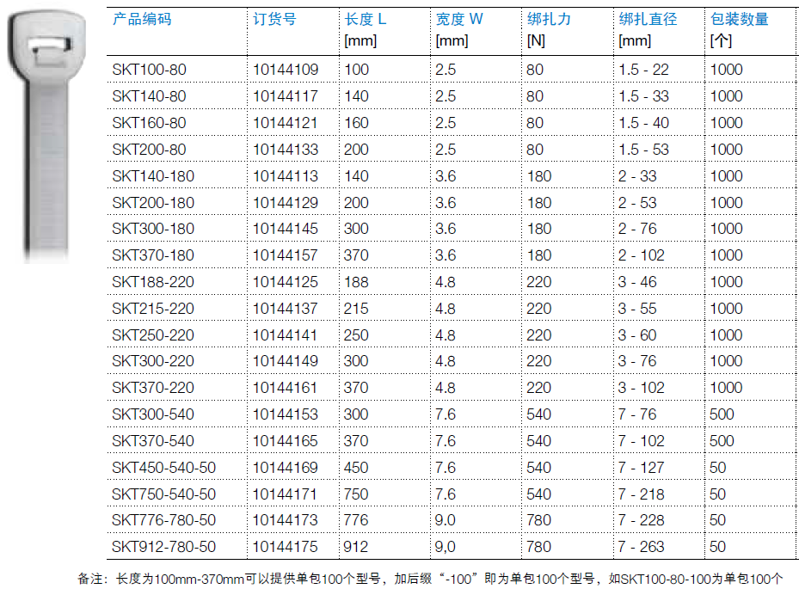Image resolution: width=799 pixels, height=595 pixels.
Task: Click order number 10144141
Action: click(x=286, y=335)
